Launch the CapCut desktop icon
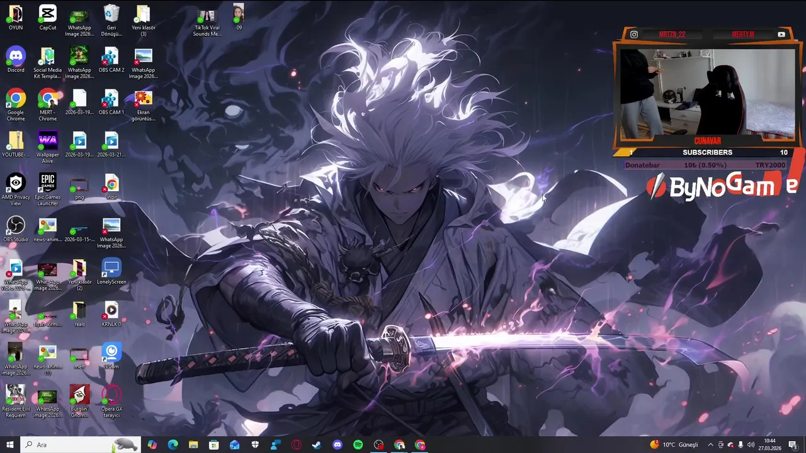Image resolution: width=806 pixels, height=453 pixels. pyautogui.click(x=48, y=18)
